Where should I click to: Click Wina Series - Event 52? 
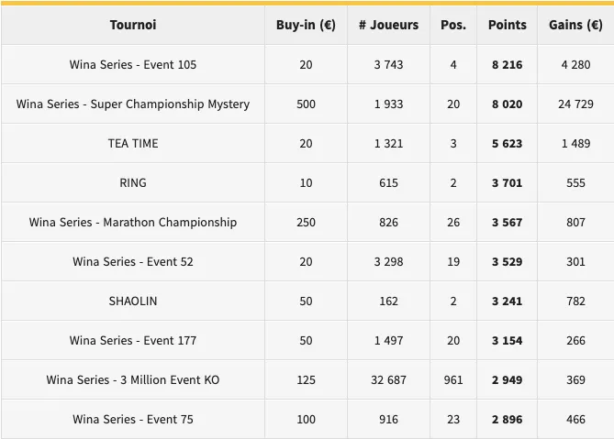[133, 262]
